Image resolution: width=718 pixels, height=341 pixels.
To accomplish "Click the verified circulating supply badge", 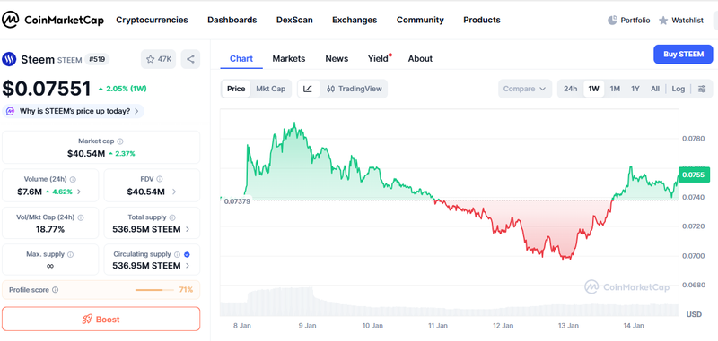I will click(x=187, y=254).
